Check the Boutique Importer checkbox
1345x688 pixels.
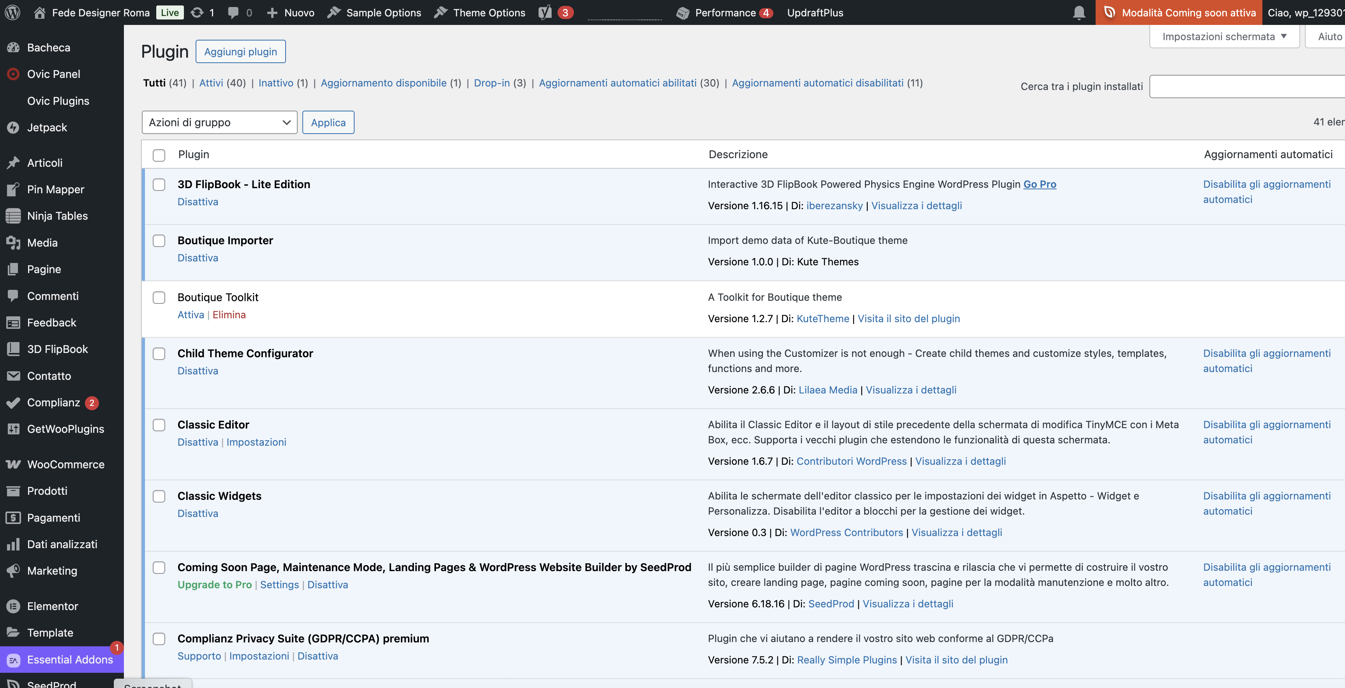(159, 241)
